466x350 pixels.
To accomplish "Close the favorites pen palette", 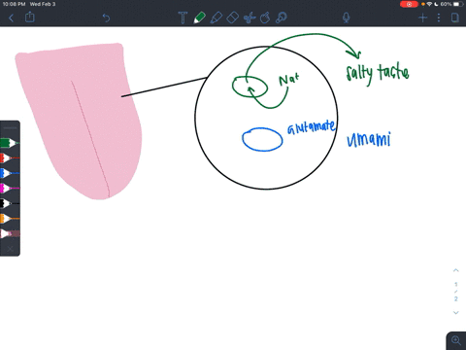I will [10, 249].
